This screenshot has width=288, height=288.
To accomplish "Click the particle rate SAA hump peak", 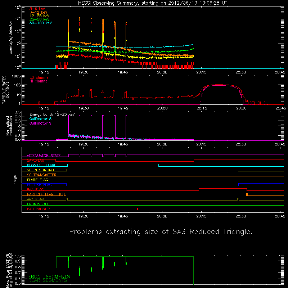I will (x=218, y=85).
